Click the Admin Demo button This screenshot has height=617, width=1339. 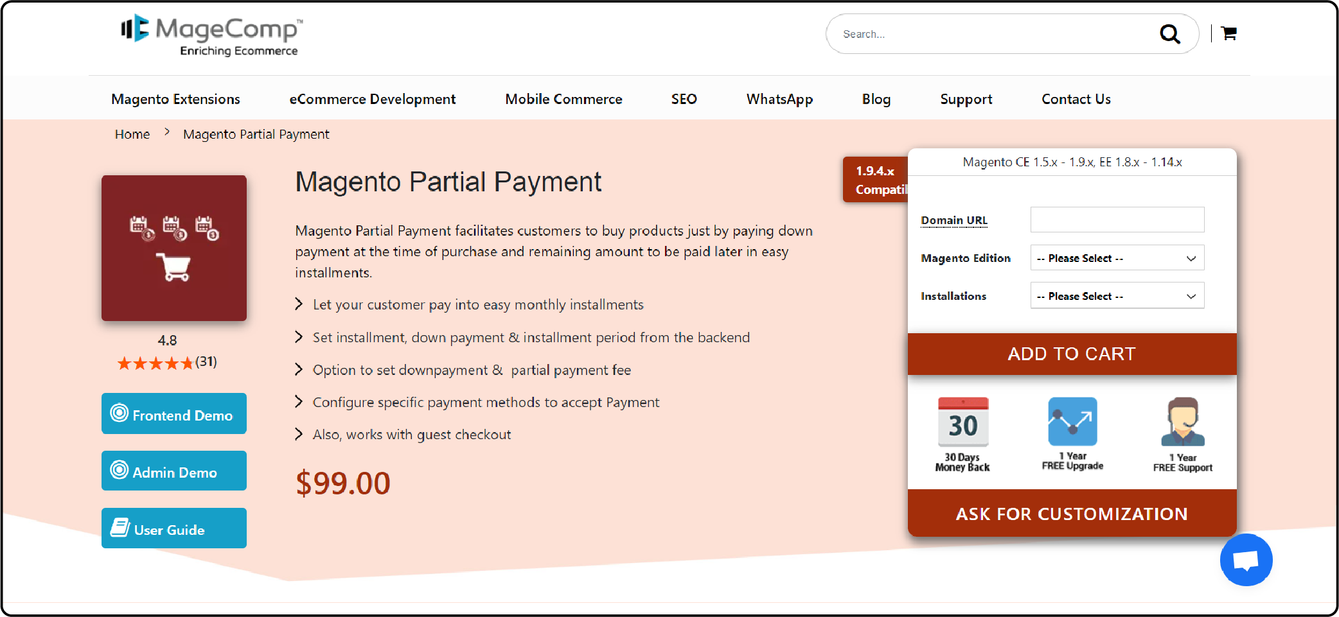[174, 471]
